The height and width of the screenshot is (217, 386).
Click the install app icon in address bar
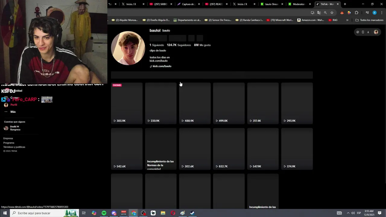(312, 13)
